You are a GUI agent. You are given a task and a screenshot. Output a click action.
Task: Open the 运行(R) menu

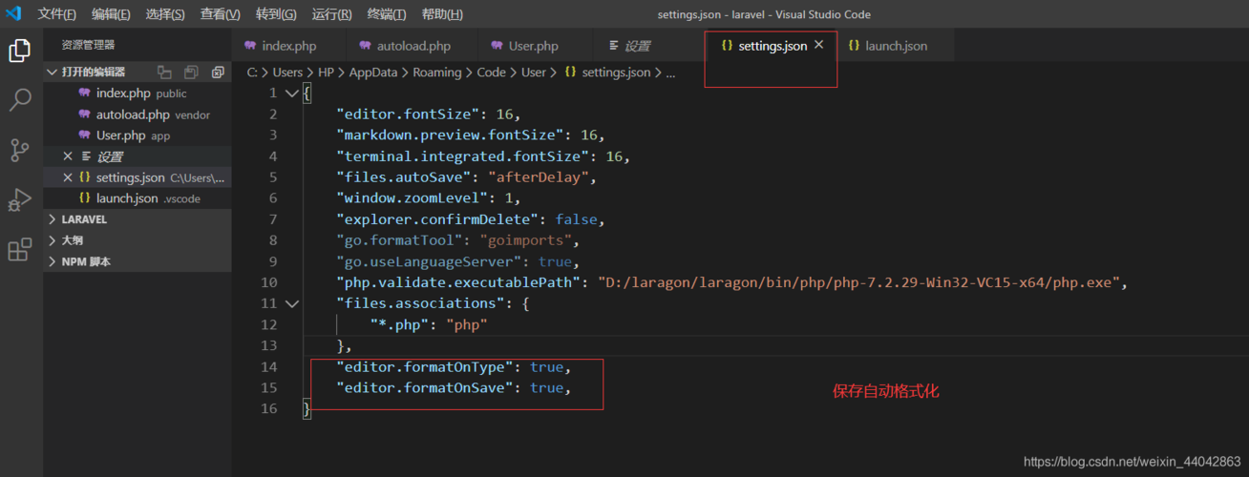coord(331,14)
